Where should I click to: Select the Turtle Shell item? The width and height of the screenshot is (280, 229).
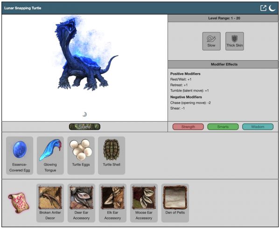(x=112, y=155)
